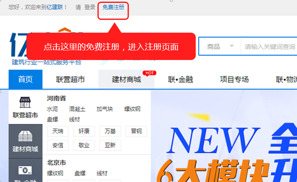Click the 免费注册 link

[113, 7]
